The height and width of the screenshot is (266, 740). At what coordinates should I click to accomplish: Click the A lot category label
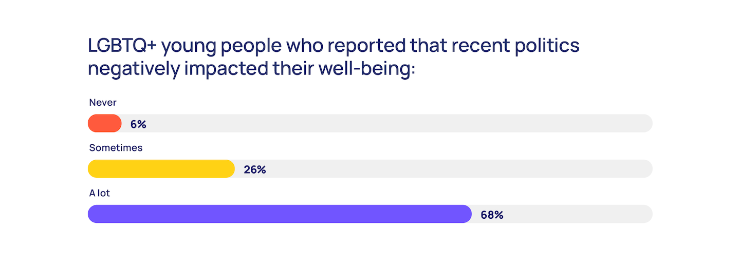(100, 193)
